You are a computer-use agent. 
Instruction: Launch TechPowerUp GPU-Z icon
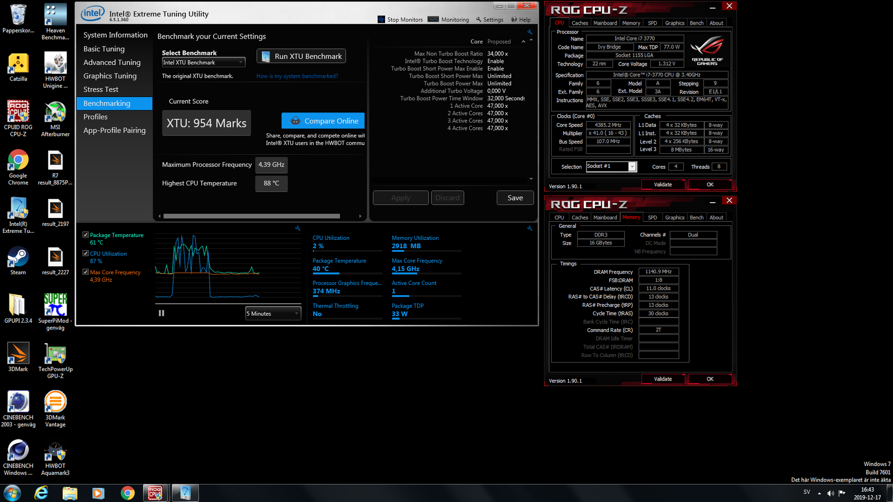click(x=55, y=360)
